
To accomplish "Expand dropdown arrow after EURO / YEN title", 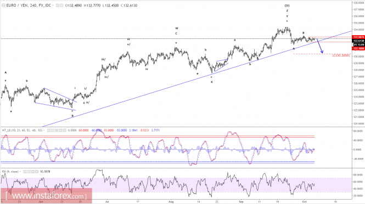I will (x=53, y=5).
